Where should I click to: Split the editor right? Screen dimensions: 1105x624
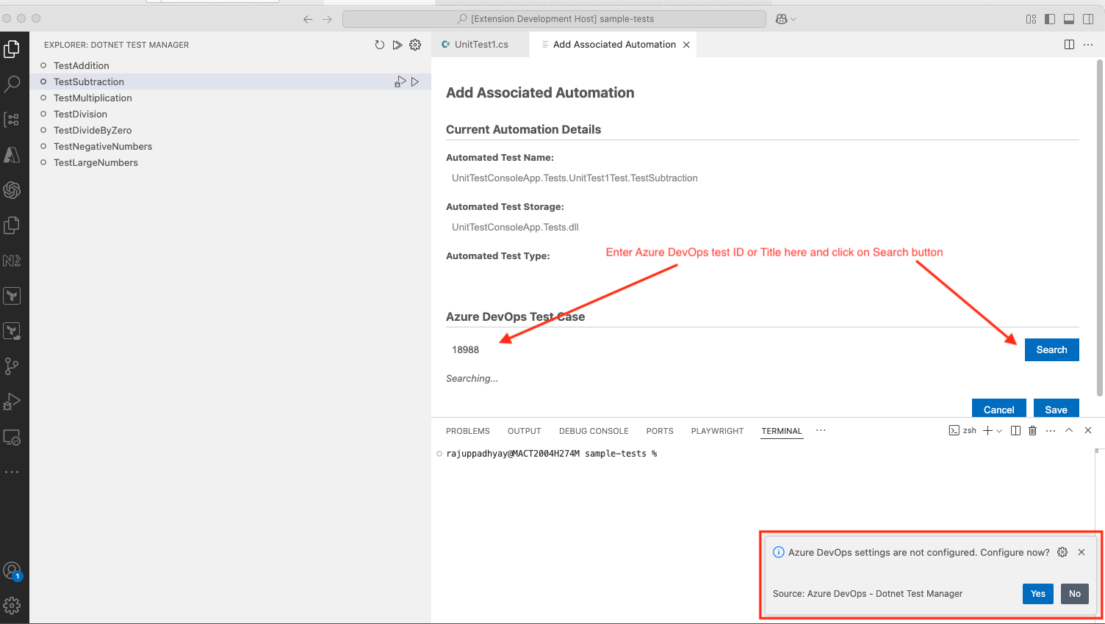[1069, 45]
